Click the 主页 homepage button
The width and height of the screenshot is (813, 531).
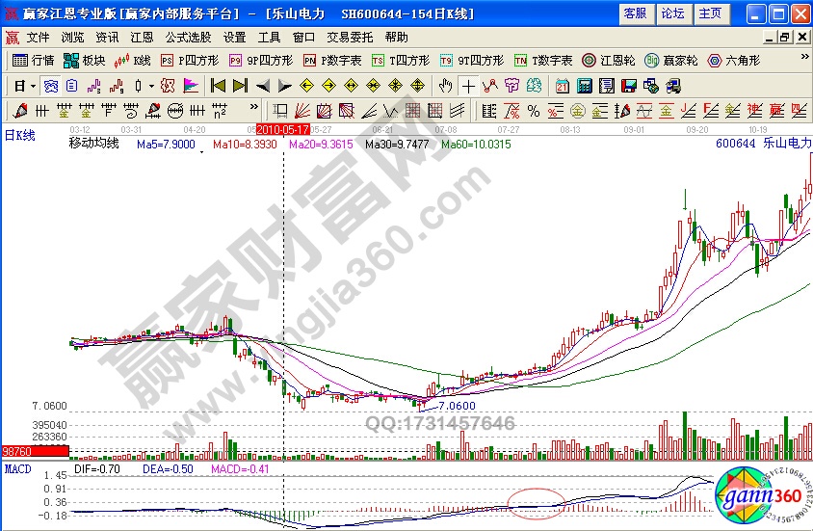(710, 13)
